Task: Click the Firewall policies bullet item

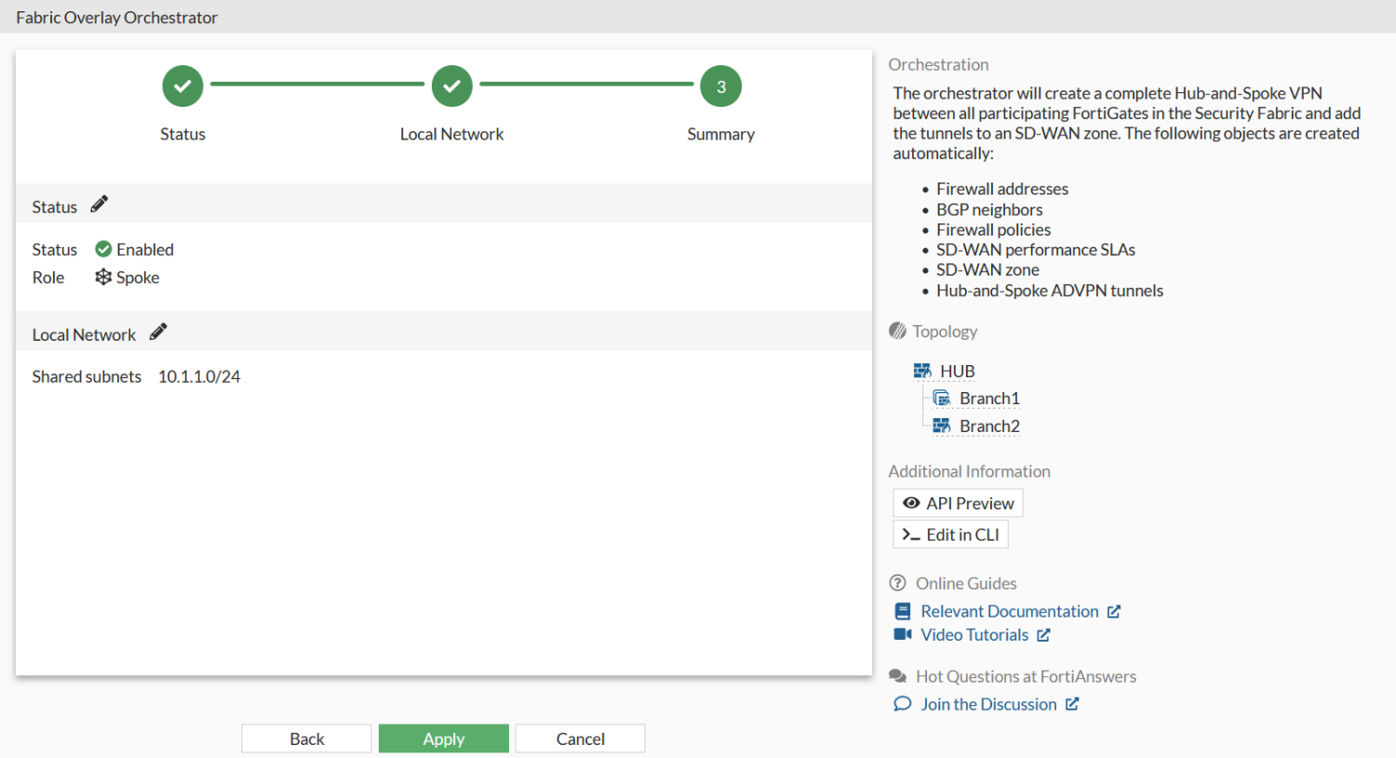Action: pyautogui.click(x=993, y=230)
